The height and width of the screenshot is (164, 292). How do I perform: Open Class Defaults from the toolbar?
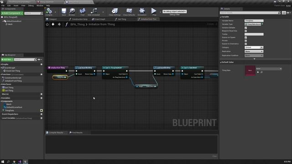coord(129,11)
